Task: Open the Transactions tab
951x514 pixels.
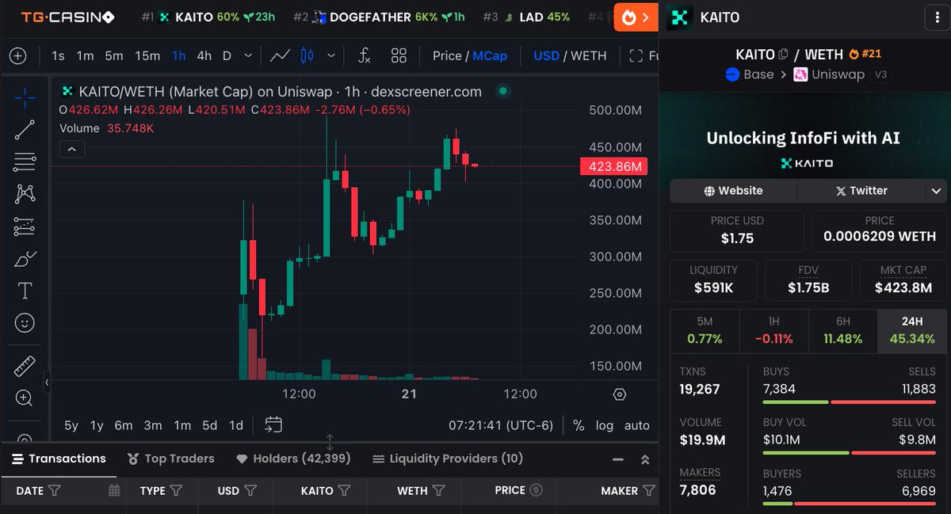Action: pos(57,459)
